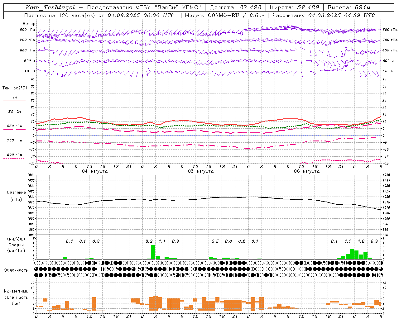
Task: Click the 04 августа date label
Action: (95, 171)
